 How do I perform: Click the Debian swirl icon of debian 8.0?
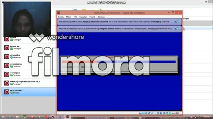point(7,48)
